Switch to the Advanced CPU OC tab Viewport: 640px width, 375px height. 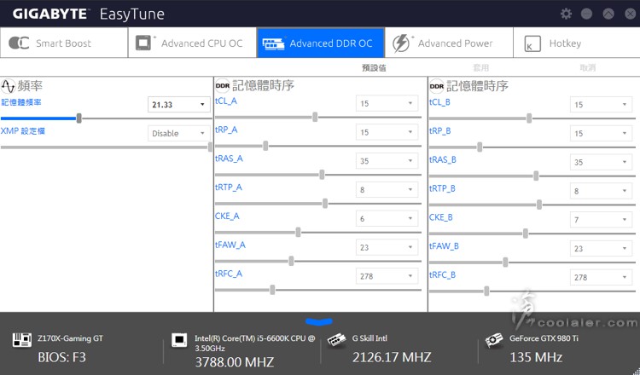tap(192, 43)
